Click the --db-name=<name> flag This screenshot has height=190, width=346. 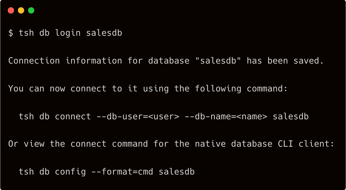pos(226,117)
